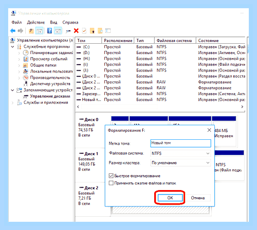257x230 pixels.
Task: Expand the Планировщик заданий node
Action: point(19,53)
